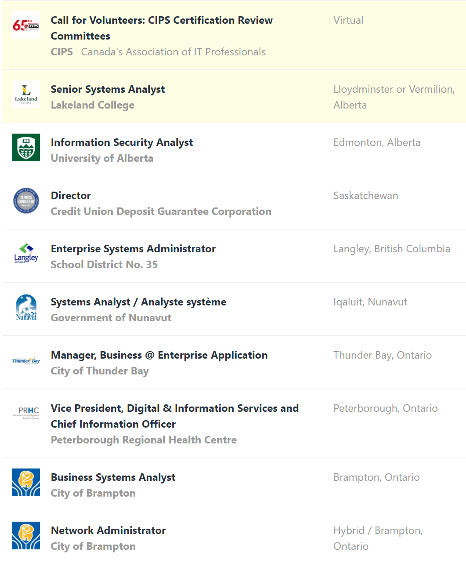Image resolution: width=466 pixels, height=581 pixels.
Task: Click the University of Alberta crest logo
Action: point(26,148)
